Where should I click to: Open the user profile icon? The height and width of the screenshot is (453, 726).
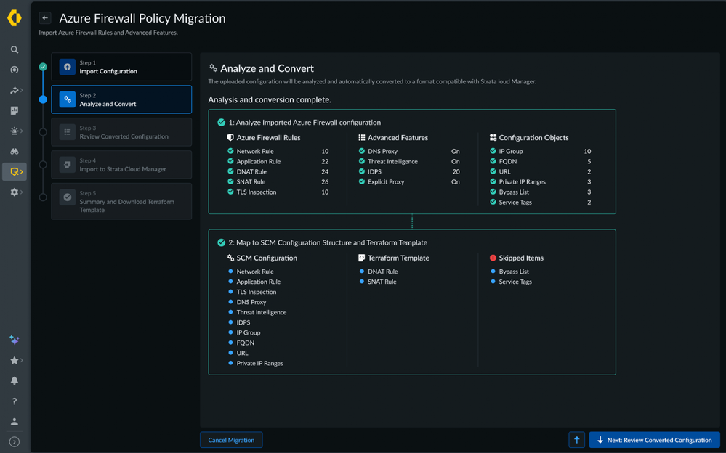pos(15,422)
